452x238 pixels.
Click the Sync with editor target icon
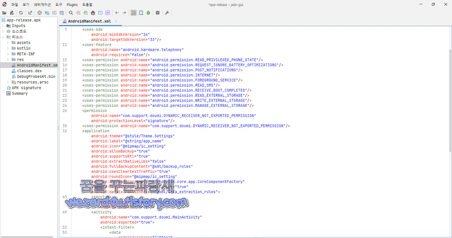click(x=40, y=13)
